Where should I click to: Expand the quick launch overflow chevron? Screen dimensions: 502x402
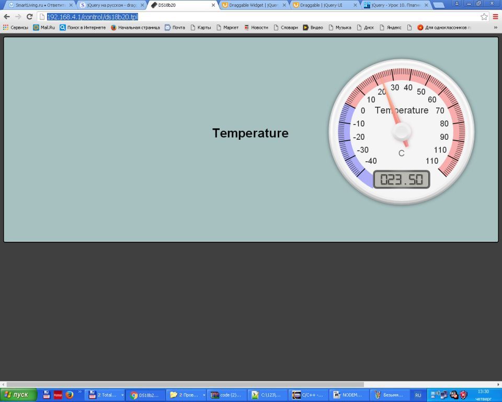pos(79,392)
